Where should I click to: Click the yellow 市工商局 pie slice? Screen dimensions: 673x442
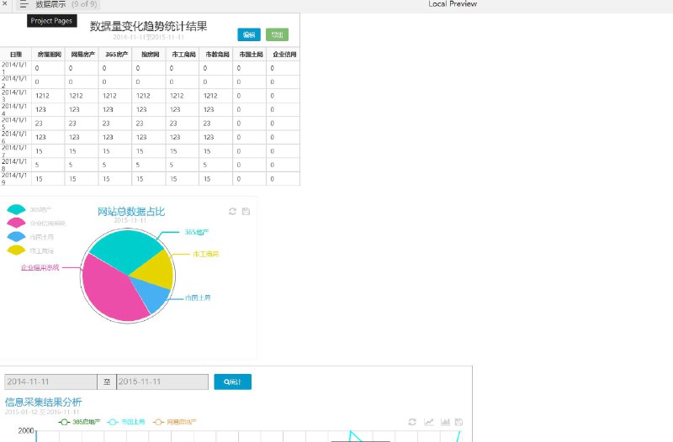pos(156,270)
